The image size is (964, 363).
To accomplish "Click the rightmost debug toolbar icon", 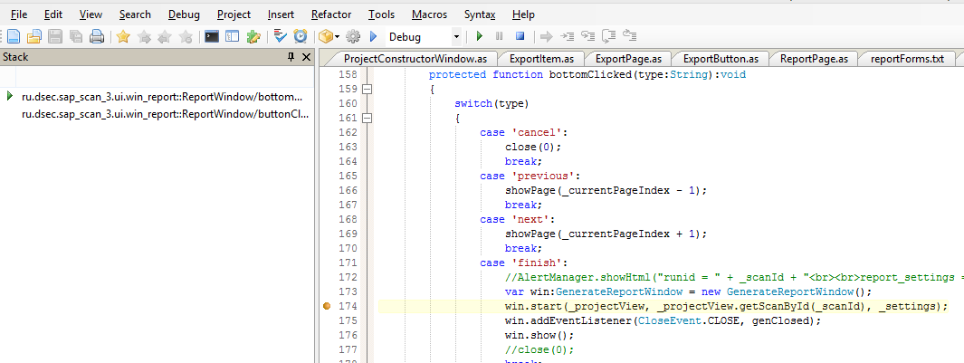I will coord(630,37).
